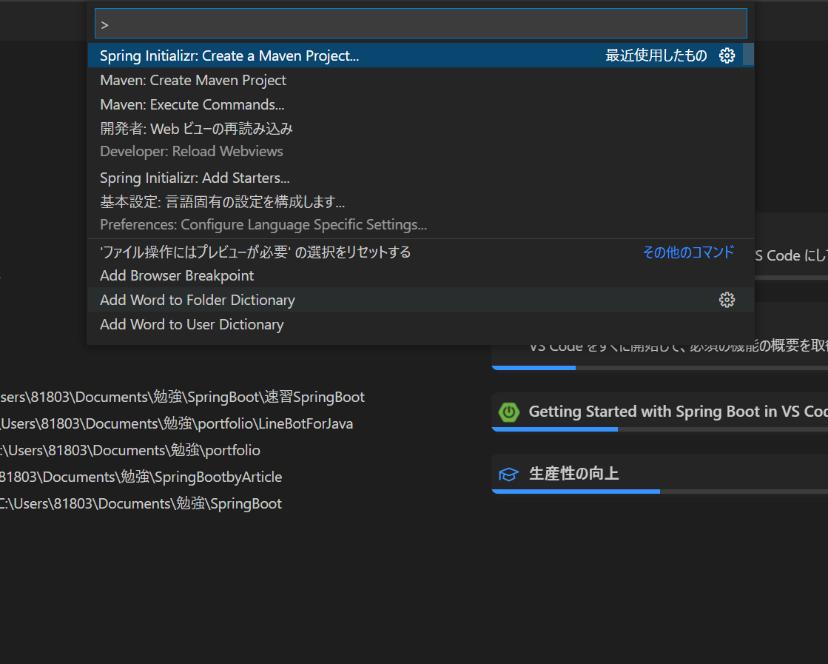Select the Add Browser Breakpoint command
The width and height of the screenshot is (828, 664).
176,275
